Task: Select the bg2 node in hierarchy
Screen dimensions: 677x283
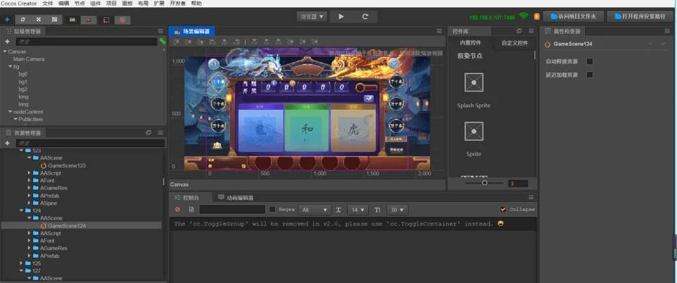Action: [x=23, y=89]
